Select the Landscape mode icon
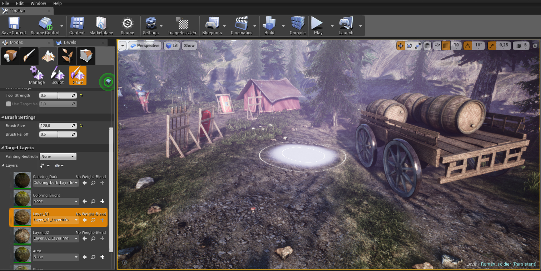The width and height of the screenshot is (541, 271). (x=48, y=56)
